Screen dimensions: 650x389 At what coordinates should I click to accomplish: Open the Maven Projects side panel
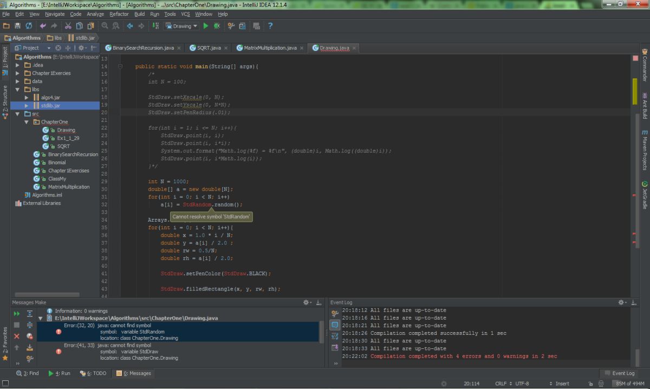point(645,150)
